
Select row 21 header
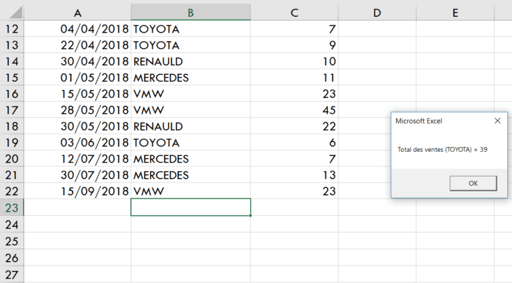[x=12, y=175]
